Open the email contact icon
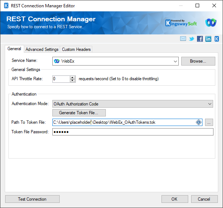This screenshot has height=208, width=223. pyautogui.click(x=183, y=38)
